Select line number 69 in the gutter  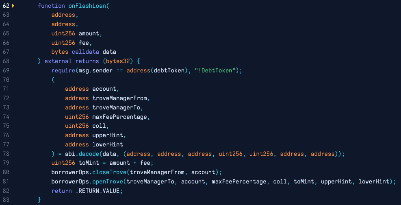point(6,70)
